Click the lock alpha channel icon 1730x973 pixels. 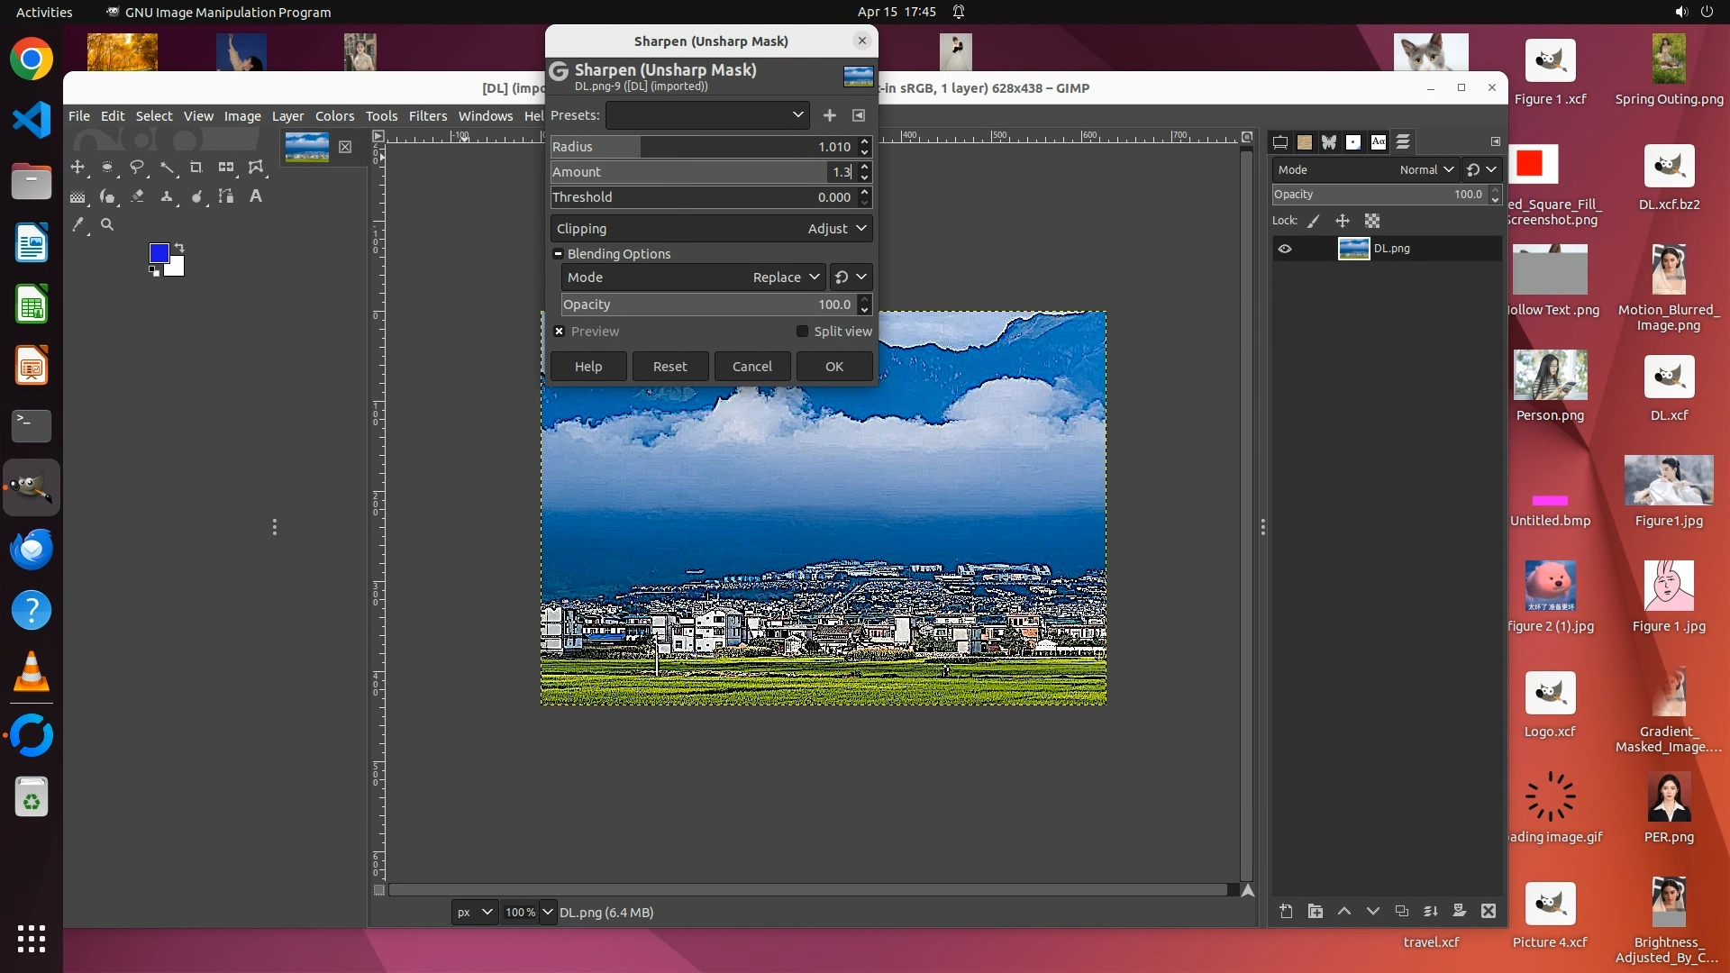pos(1372,221)
